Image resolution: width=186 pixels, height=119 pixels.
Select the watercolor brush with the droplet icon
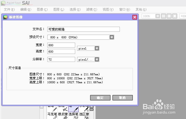pyautogui.click(x=84, y=109)
